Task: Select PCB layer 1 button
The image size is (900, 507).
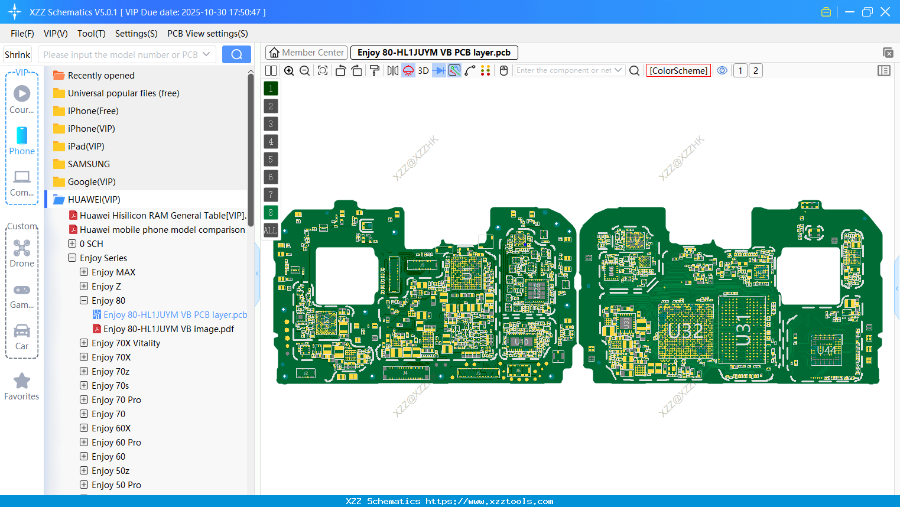Action: coord(271,88)
